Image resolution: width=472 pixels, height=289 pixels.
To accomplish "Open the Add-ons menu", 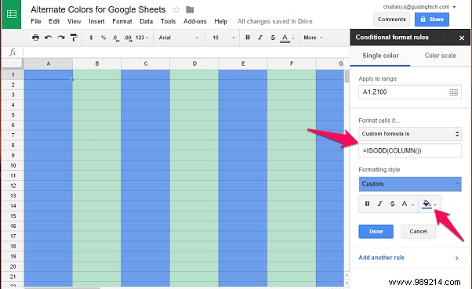I will click(195, 21).
